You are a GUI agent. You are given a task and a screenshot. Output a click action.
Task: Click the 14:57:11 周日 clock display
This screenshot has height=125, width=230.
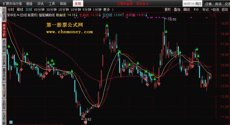pyautogui.click(x=192, y=4)
